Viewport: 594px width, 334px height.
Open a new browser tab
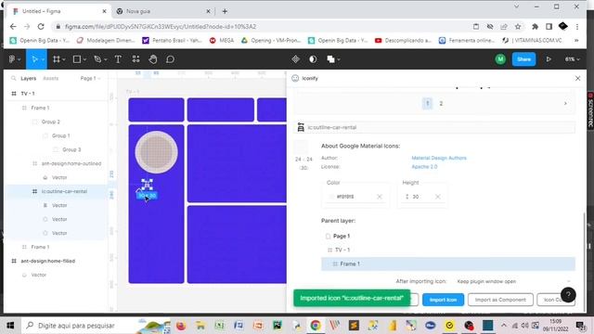point(225,11)
